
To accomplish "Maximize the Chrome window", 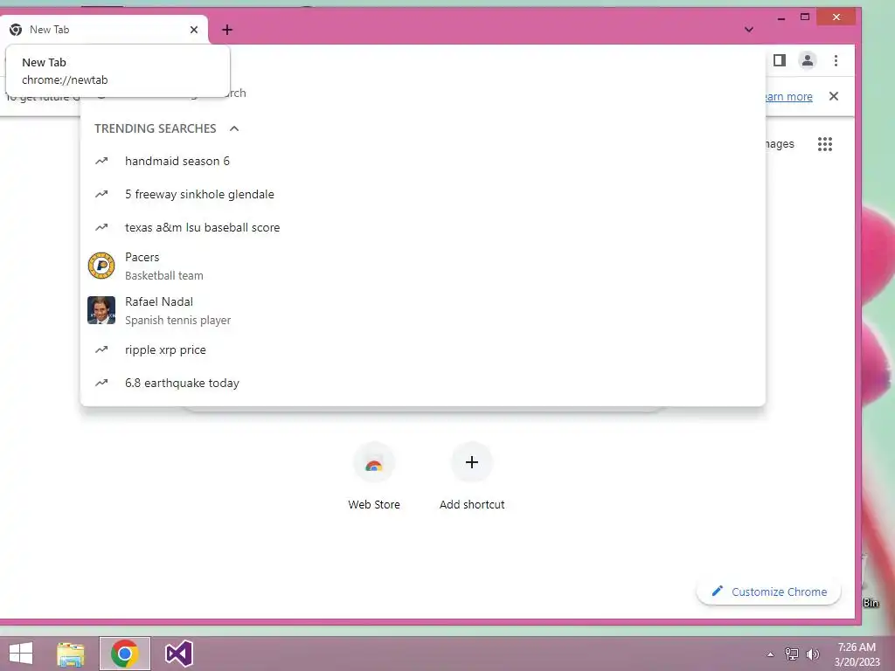I will 805,17.
